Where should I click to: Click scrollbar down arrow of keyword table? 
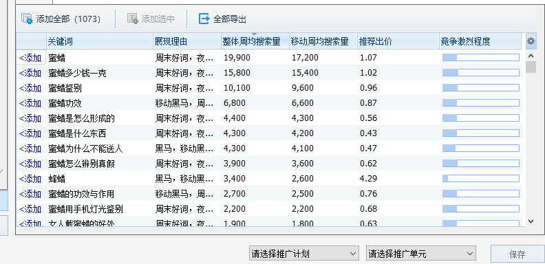(531, 221)
